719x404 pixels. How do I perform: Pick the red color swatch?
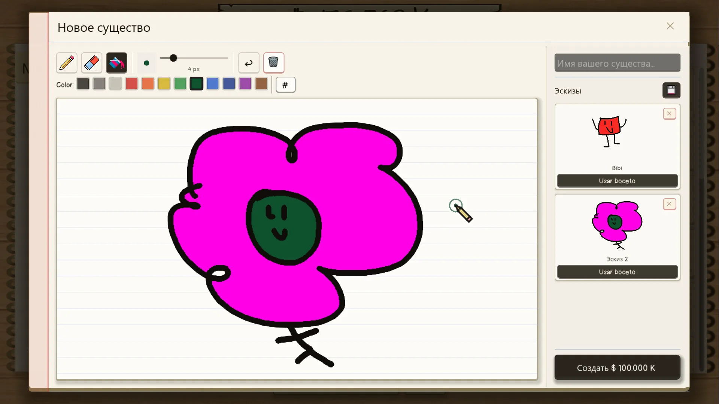(x=131, y=84)
